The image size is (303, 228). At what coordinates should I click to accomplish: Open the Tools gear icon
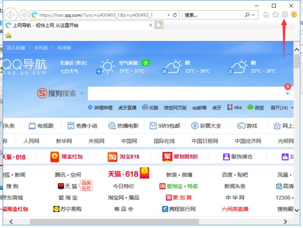tap(284, 14)
